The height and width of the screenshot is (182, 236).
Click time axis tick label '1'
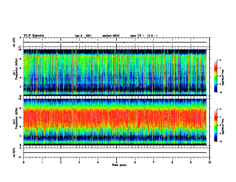click(42, 162)
